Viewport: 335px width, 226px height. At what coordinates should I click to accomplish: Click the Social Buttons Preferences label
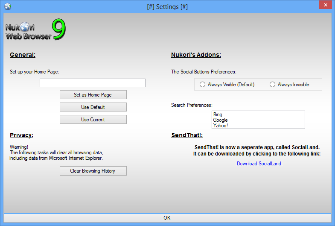[x=204, y=72]
